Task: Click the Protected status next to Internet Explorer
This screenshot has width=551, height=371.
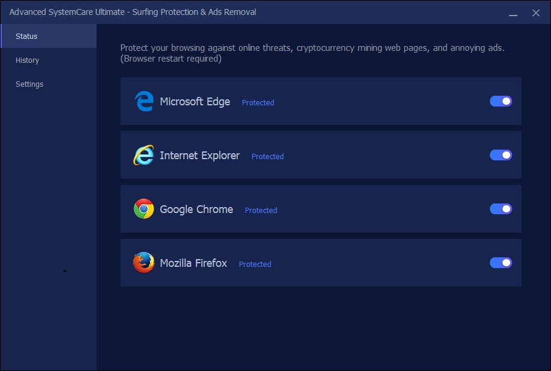Action: (268, 156)
